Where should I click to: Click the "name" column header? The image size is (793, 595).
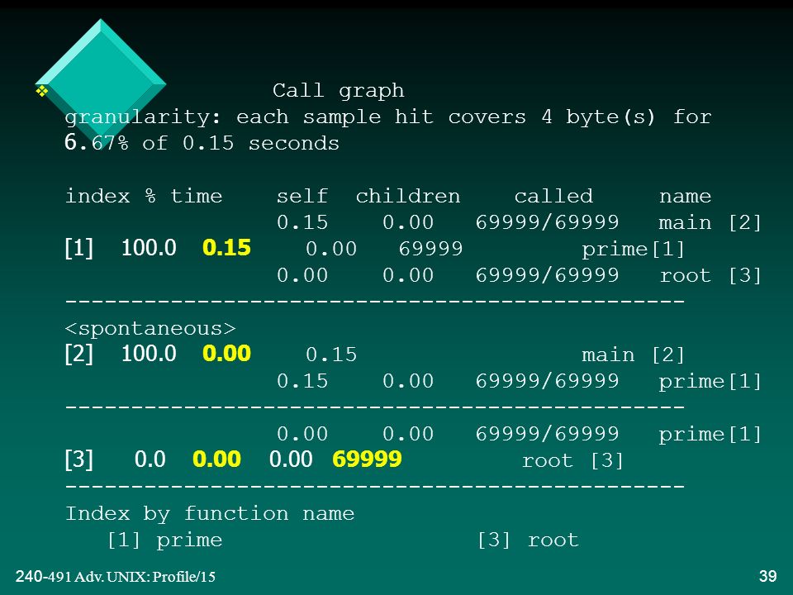click(x=686, y=197)
